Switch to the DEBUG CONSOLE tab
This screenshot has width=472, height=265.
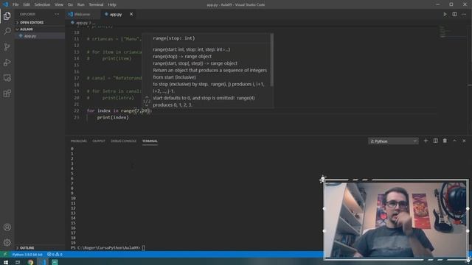point(123,141)
